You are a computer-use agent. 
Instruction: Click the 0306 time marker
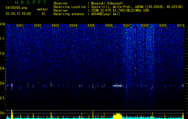pyautogui.click(x=109, y=26)
